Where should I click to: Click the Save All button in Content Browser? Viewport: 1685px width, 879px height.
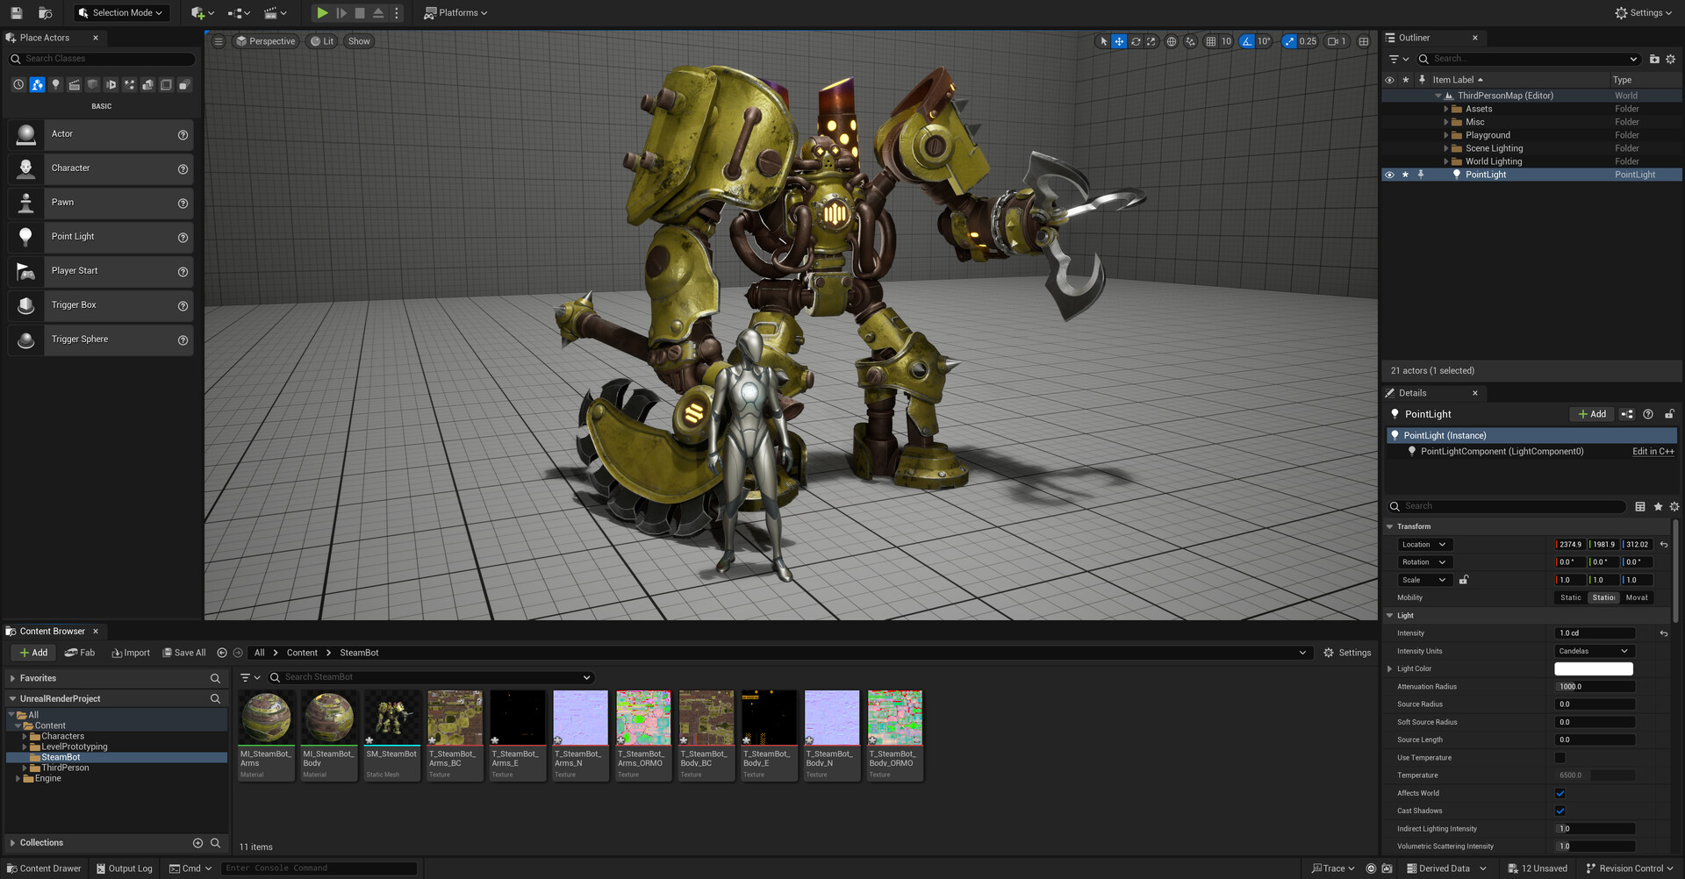pyautogui.click(x=184, y=653)
